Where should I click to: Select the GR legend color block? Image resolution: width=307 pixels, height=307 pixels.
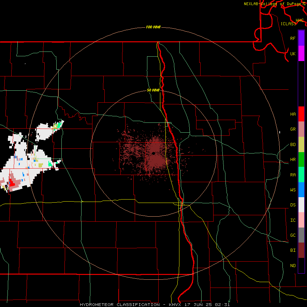pos(301,129)
